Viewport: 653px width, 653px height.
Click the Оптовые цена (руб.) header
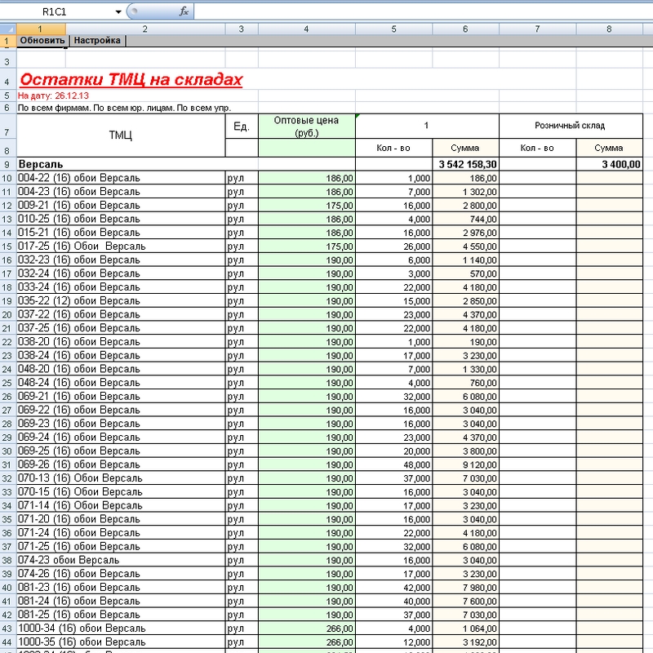click(307, 127)
